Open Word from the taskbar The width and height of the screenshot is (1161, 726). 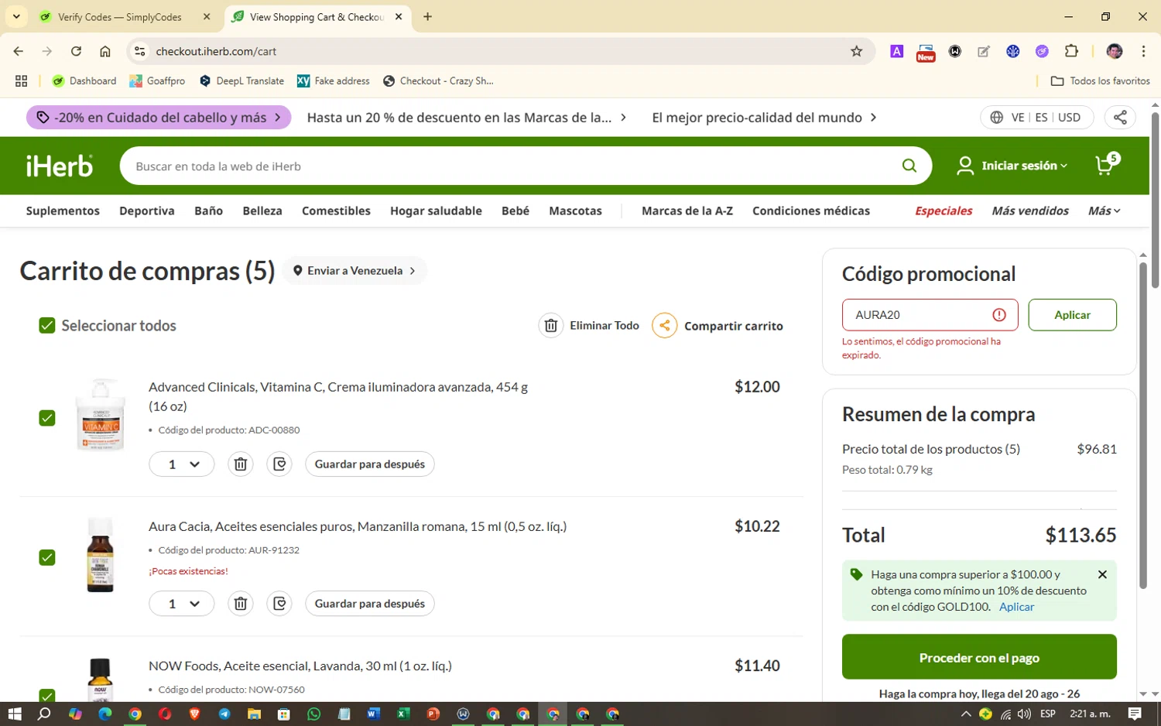pyautogui.click(x=373, y=714)
